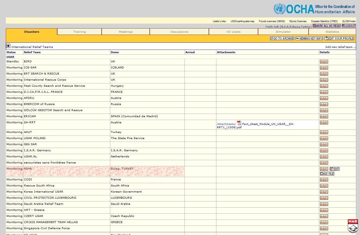The width and height of the screenshot is (360, 235).
Task: Open Disaster Statistics (CRED) link
Action: click(x=324, y=21)
